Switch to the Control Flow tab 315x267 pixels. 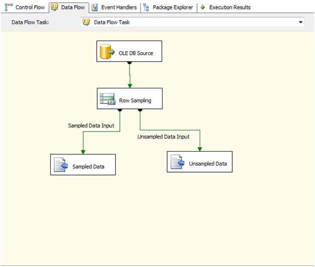pos(30,8)
